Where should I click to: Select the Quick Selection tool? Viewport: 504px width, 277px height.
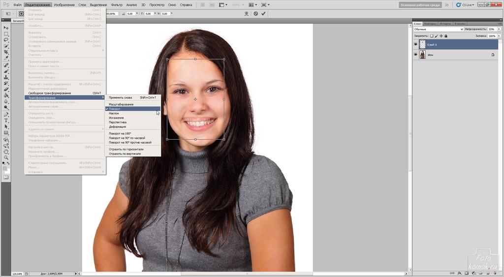pos(6,46)
